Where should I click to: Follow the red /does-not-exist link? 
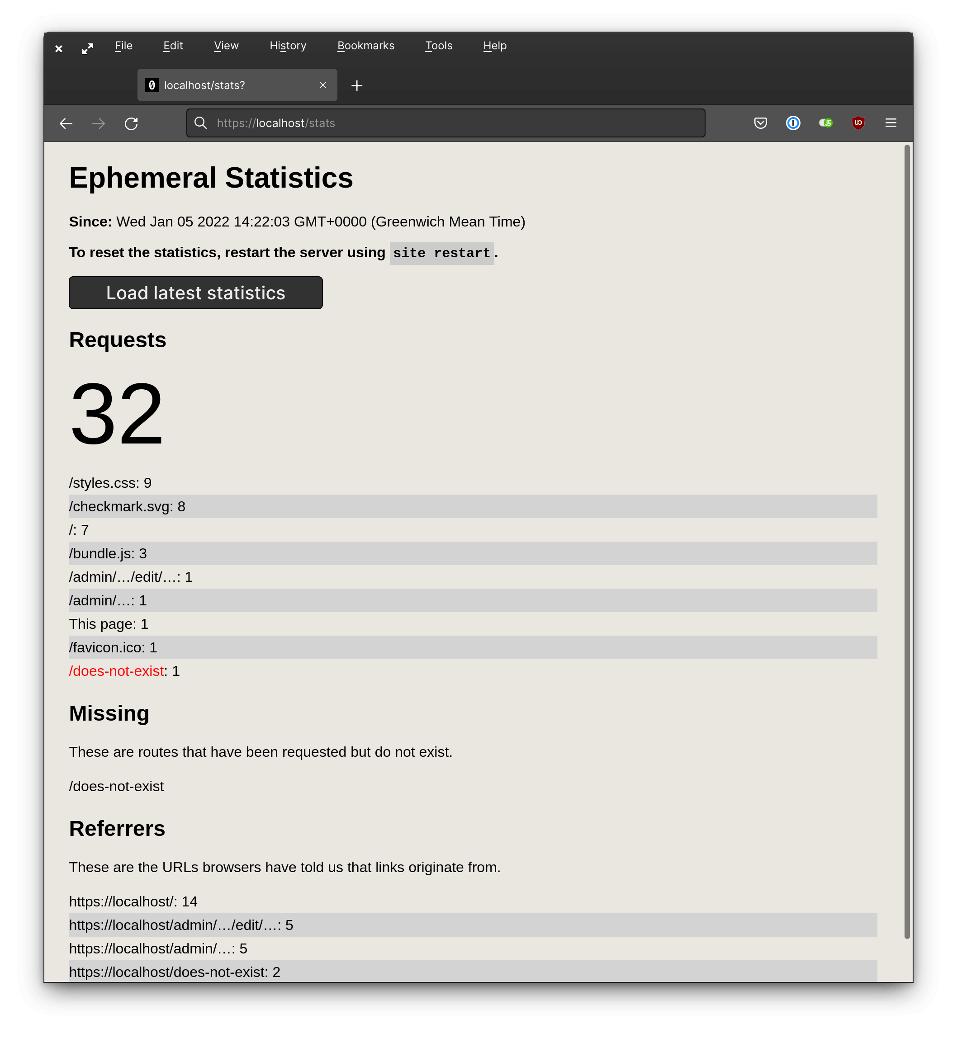click(117, 671)
